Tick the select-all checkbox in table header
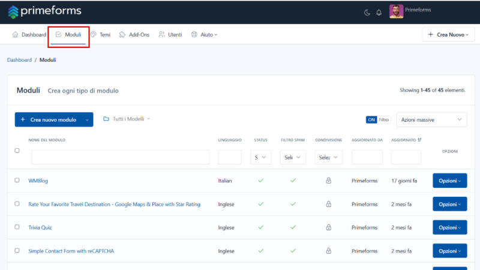The height and width of the screenshot is (270, 480). click(x=17, y=151)
